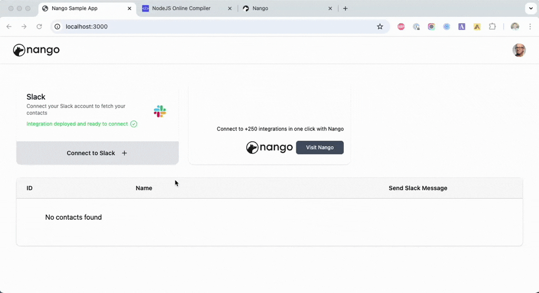The image size is (539, 293).
Task: Reload the page with the refresh icon
Action: tap(39, 26)
